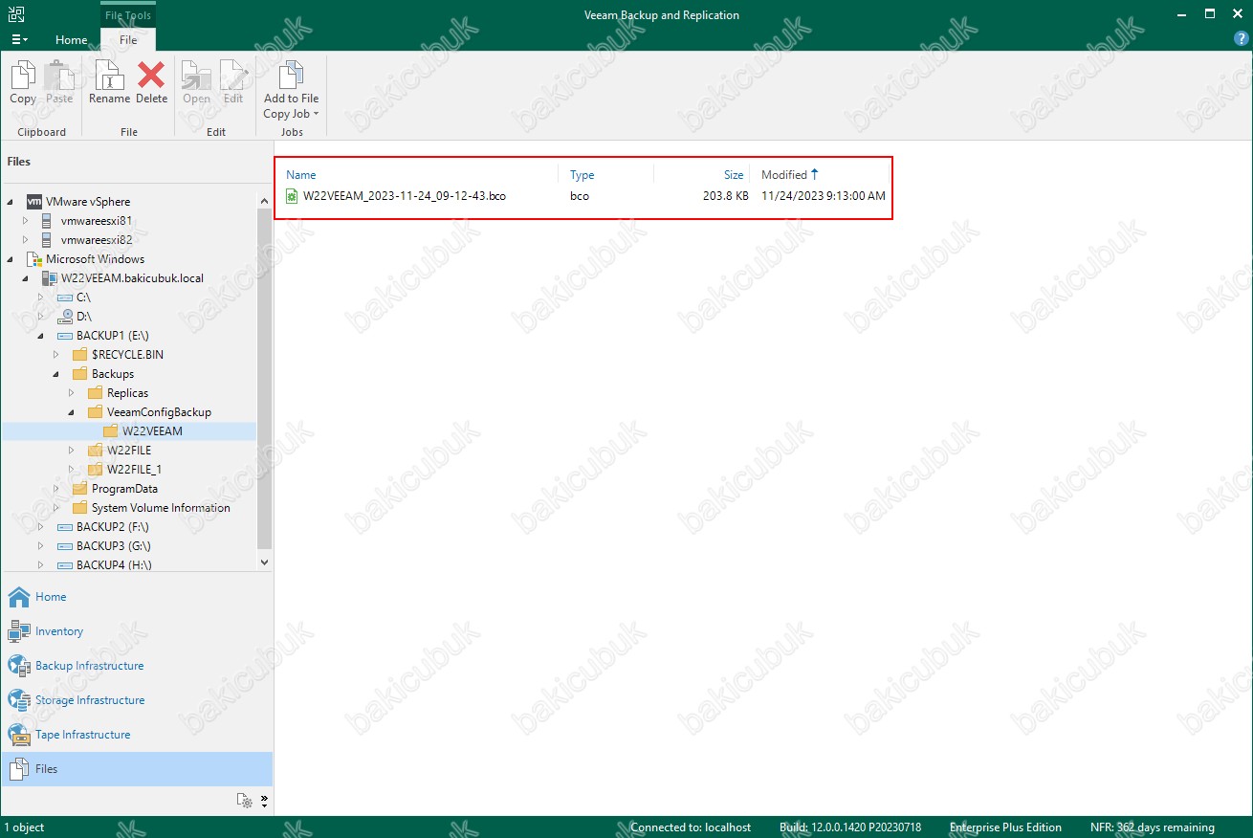Click the 203.8 KB size cell
Image resolution: width=1253 pixels, height=838 pixels.
(x=724, y=196)
